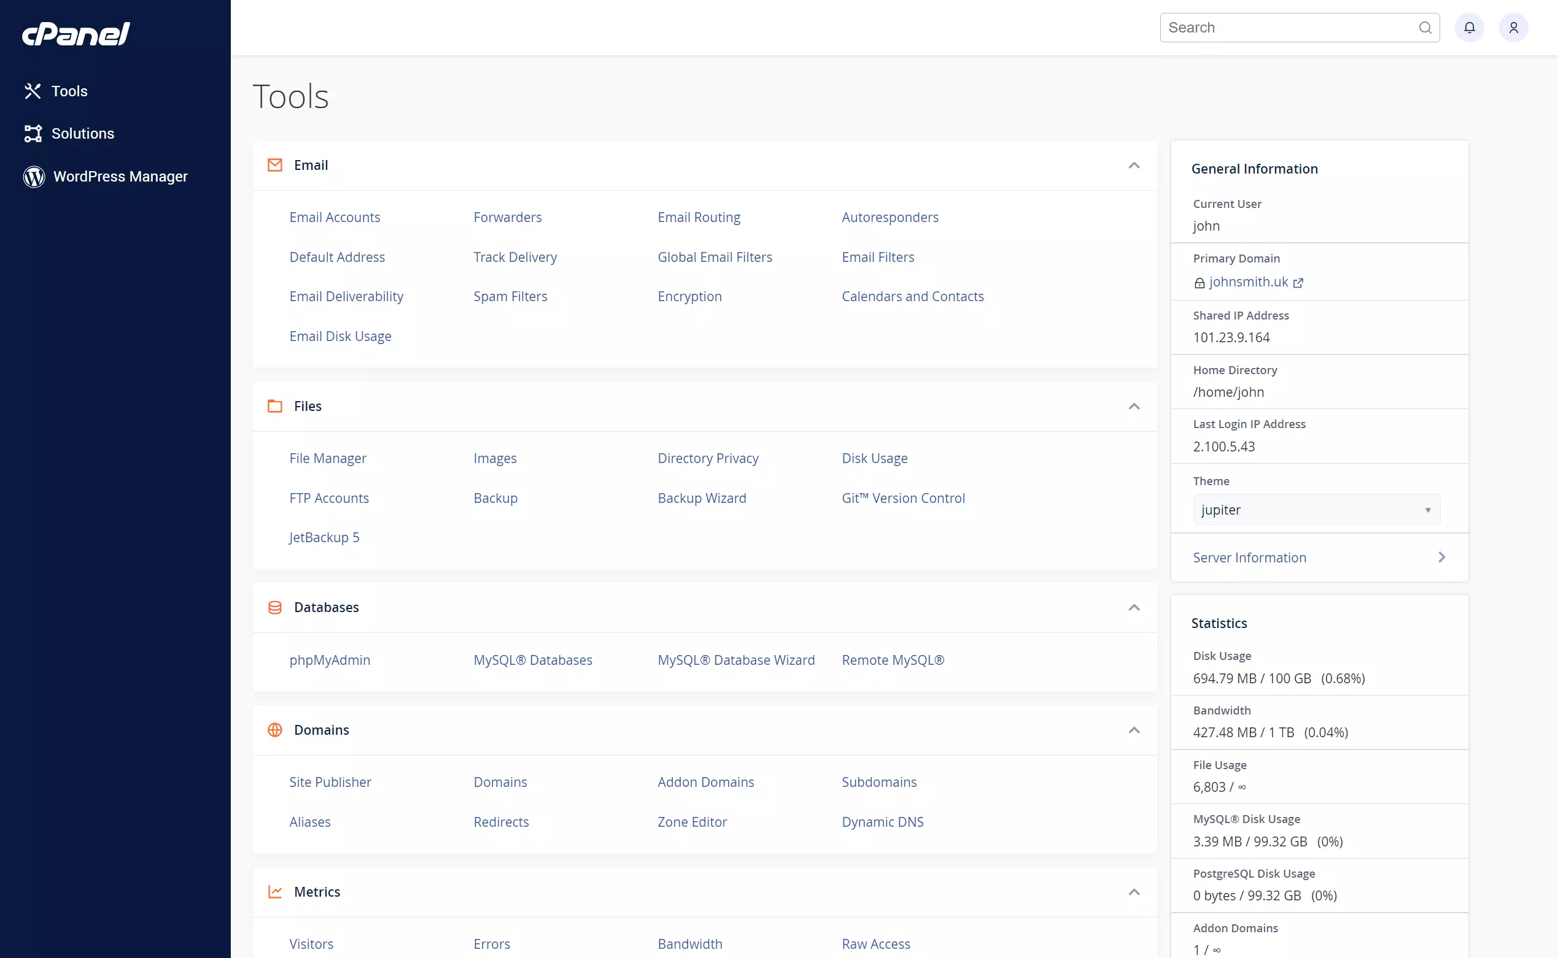Select Solutions in the sidebar

coord(83,133)
